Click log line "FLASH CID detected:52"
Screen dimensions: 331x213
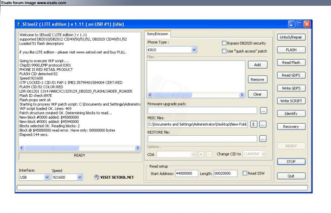click(38, 74)
